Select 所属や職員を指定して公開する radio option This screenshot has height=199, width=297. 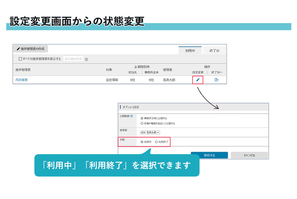click(x=142, y=123)
